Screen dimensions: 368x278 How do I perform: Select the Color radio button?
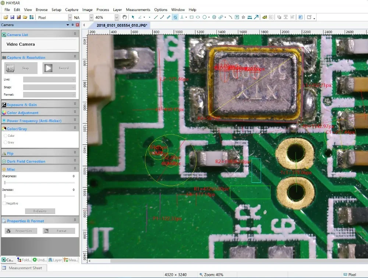tap(6, 135)
